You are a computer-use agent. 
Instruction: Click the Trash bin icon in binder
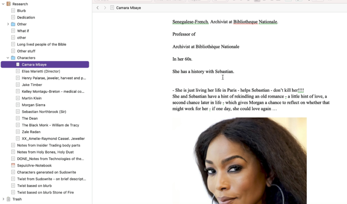[8, 199]
